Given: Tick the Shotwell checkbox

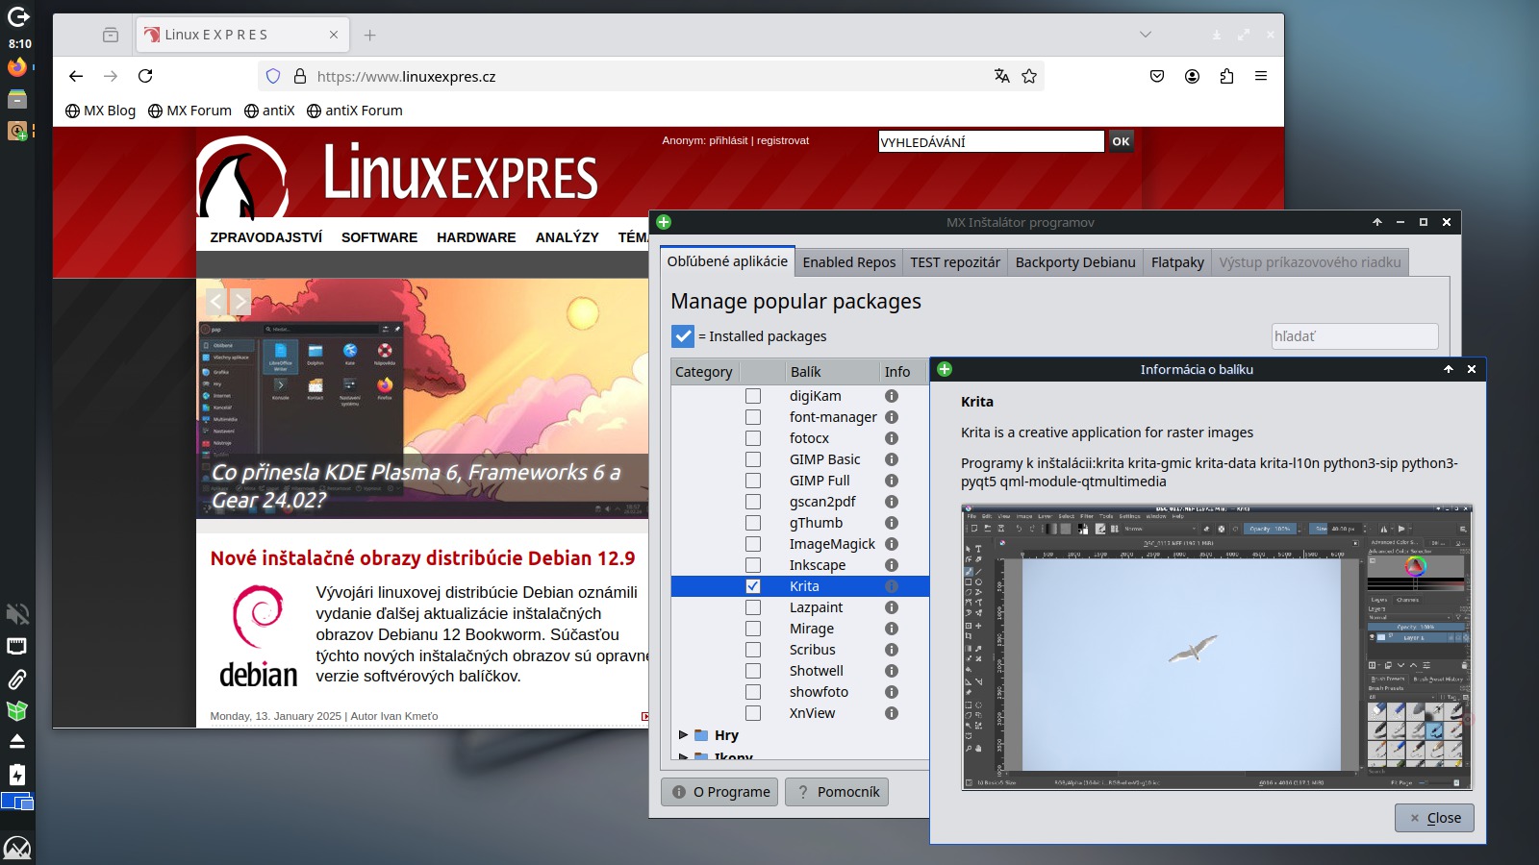Looking at the screenshot, I should [x=753, y=671].
